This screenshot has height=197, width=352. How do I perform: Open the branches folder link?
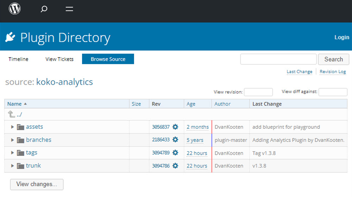39,140
